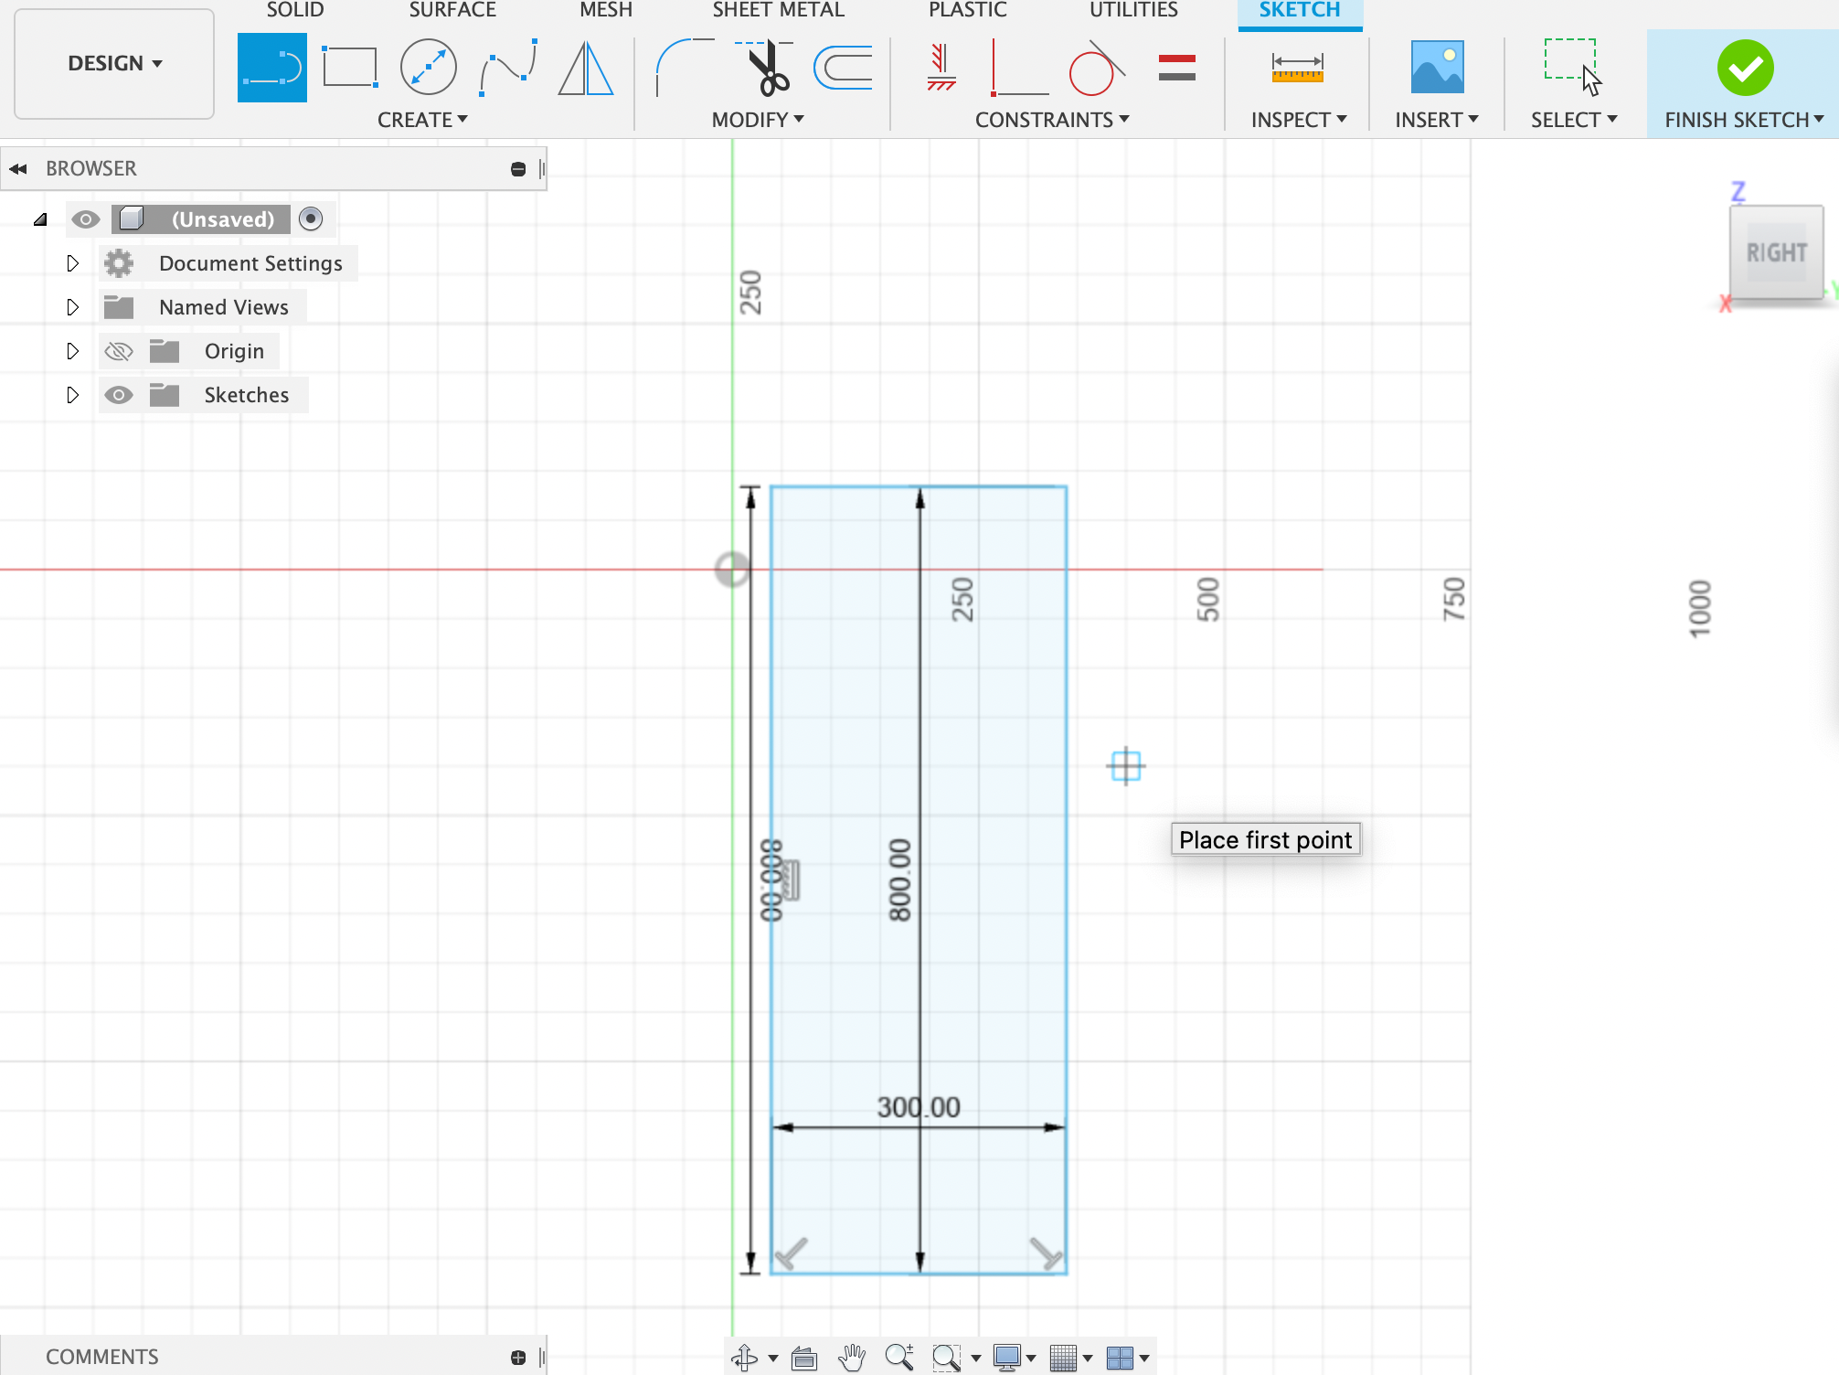Open the CONSTRAINTS dropdown
The image size is (1839, 1375).
[1051, 119]
